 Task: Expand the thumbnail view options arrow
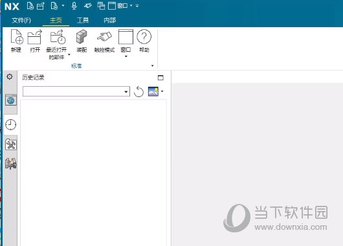(x=162, y=91)
